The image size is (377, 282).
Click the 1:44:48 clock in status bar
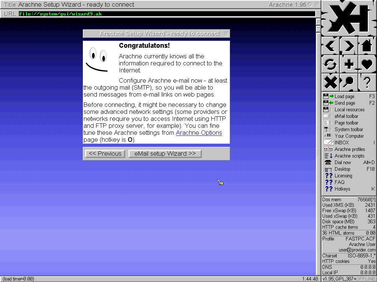pos(310,279)
